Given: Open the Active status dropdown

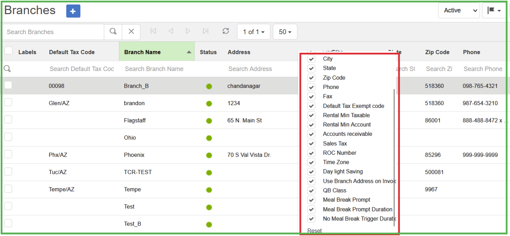Looking at the screenshot, I should tap(459, 11).
